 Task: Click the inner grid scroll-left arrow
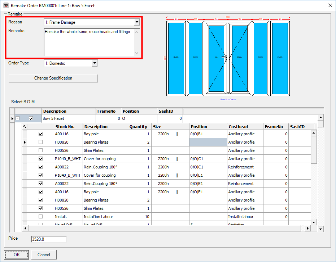click(x=25, y=228)
